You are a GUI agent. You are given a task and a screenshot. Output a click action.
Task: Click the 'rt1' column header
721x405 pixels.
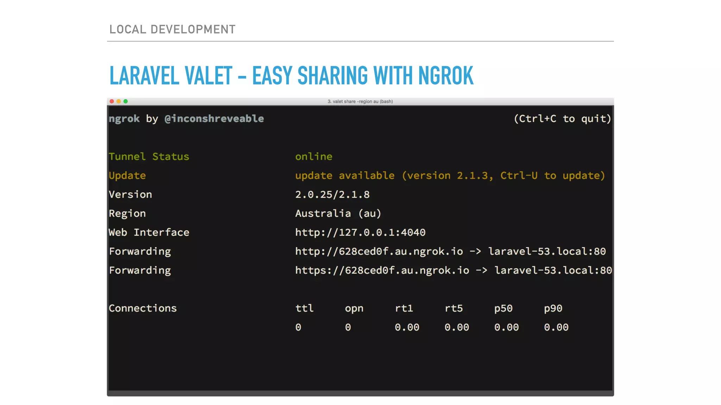[404, 308]
